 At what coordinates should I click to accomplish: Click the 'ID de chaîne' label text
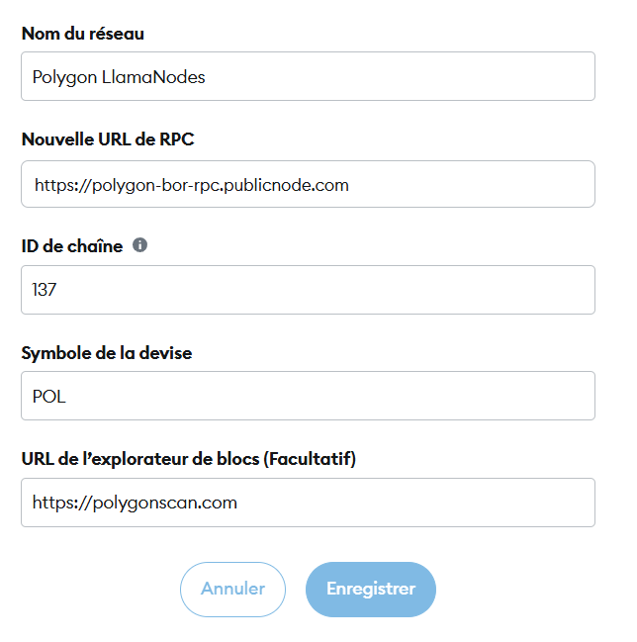(72, 246)
